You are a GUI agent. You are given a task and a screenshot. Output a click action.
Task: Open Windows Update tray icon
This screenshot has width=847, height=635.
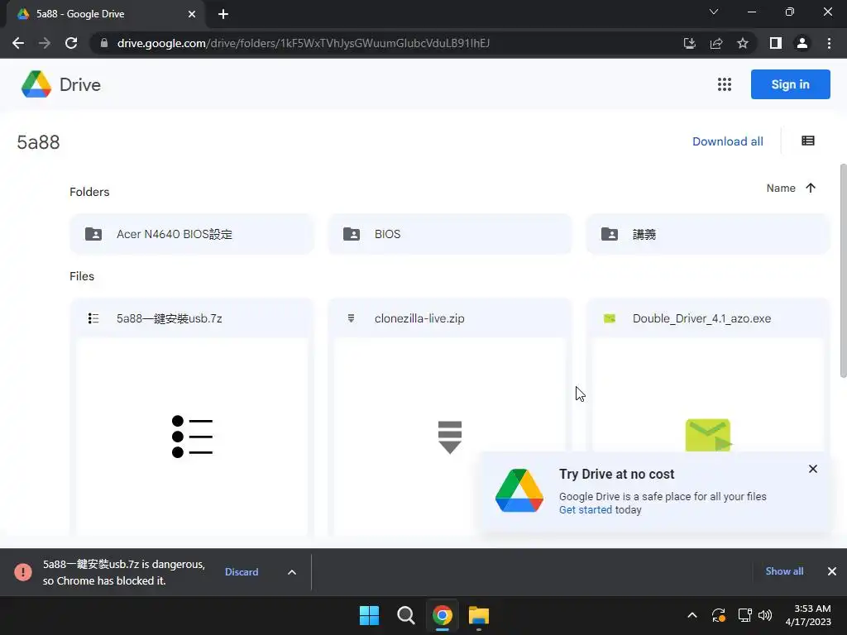tap(719, 615)
